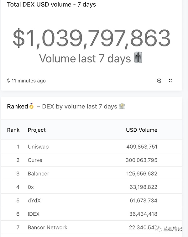Click the bank emoji in Ranked title
The image size is (188, 237).
[122, 106]
